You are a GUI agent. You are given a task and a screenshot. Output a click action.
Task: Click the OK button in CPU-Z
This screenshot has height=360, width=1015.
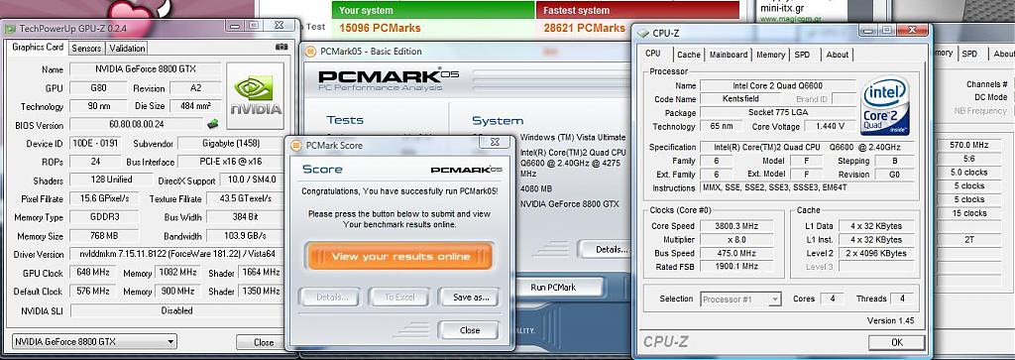[x=896, y=342]
